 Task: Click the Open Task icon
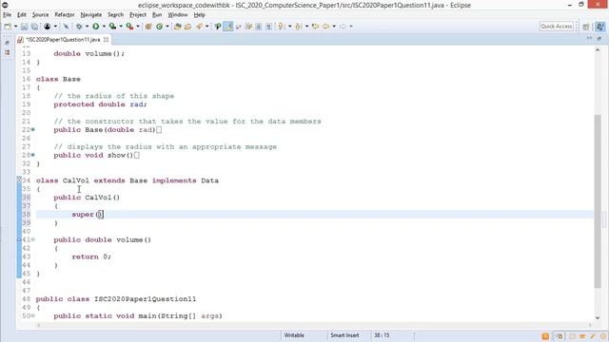(x=188, y=27)
